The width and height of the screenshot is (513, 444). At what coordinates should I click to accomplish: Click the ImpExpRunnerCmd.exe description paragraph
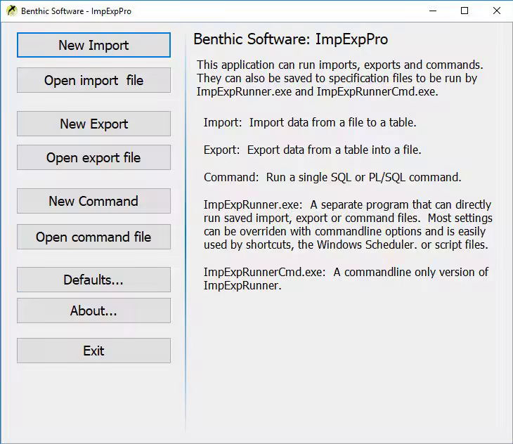point(346,278)
